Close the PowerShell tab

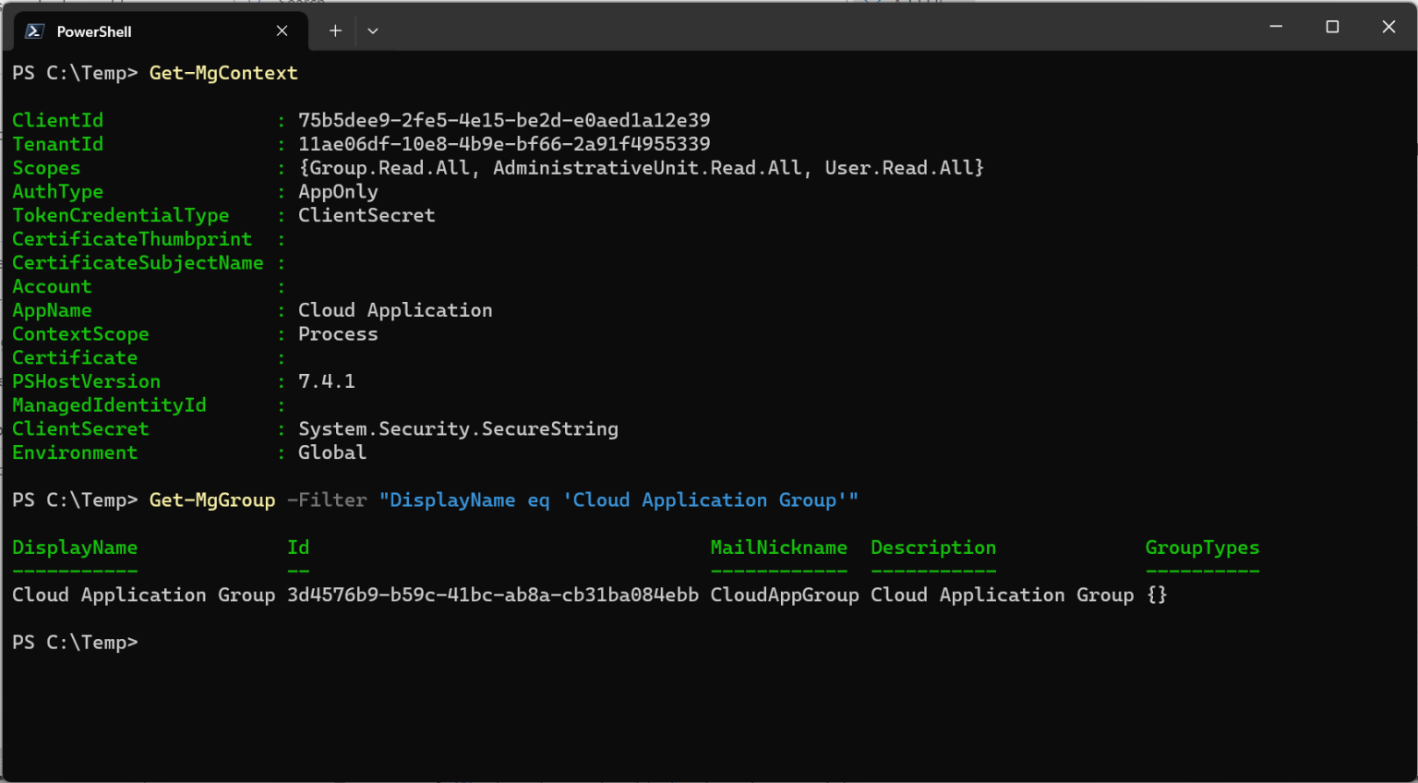pyautogui.click(x=282, y=31)
